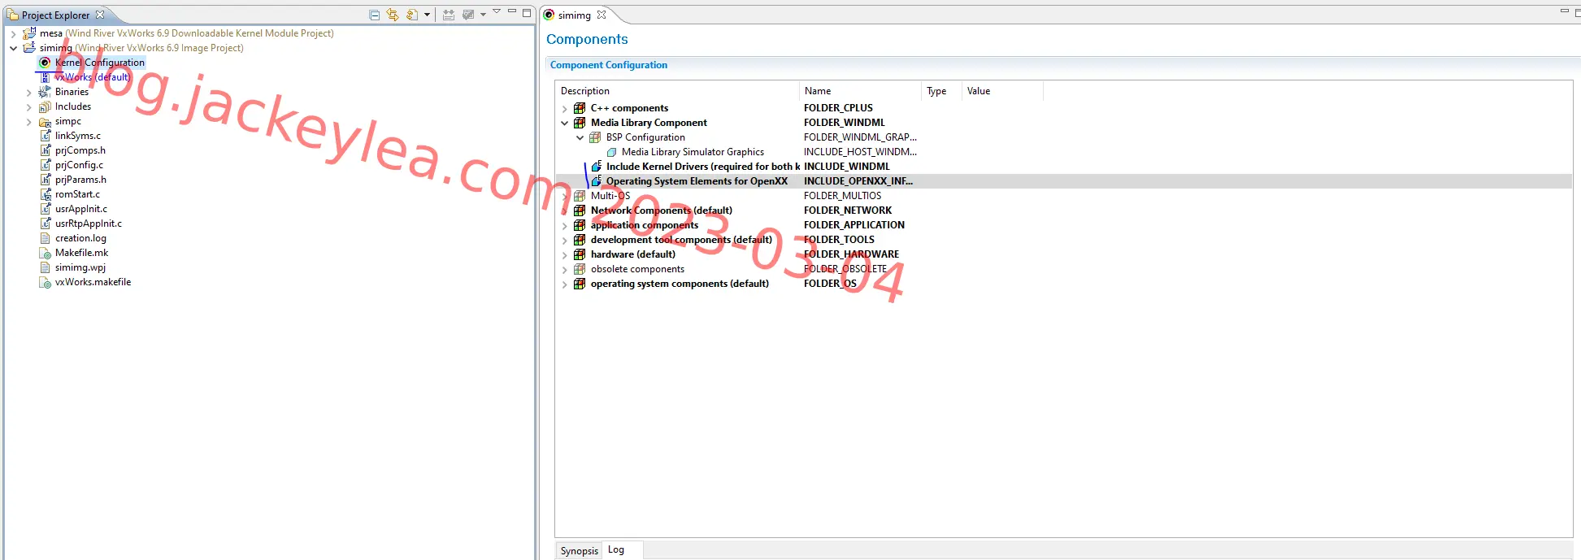Viewport: 1581px width, 560px height.
Task: Click the Description column header
Action: point(677,91)
